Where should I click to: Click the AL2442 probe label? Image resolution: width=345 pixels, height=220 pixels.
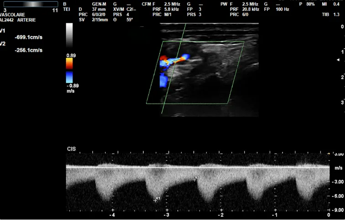click(x=7, y=20)
